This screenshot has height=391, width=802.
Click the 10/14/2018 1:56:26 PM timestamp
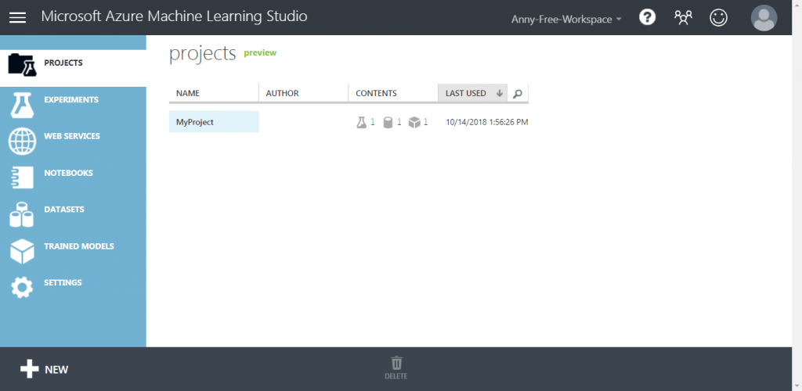click(487, 123)
